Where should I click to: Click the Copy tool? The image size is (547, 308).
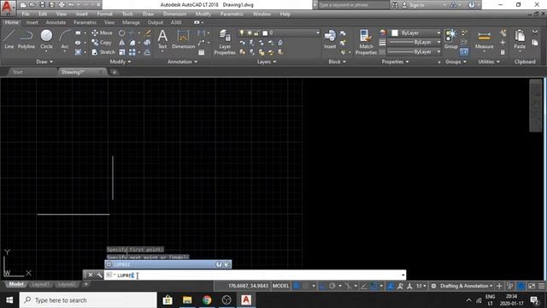tap(102, 43)
